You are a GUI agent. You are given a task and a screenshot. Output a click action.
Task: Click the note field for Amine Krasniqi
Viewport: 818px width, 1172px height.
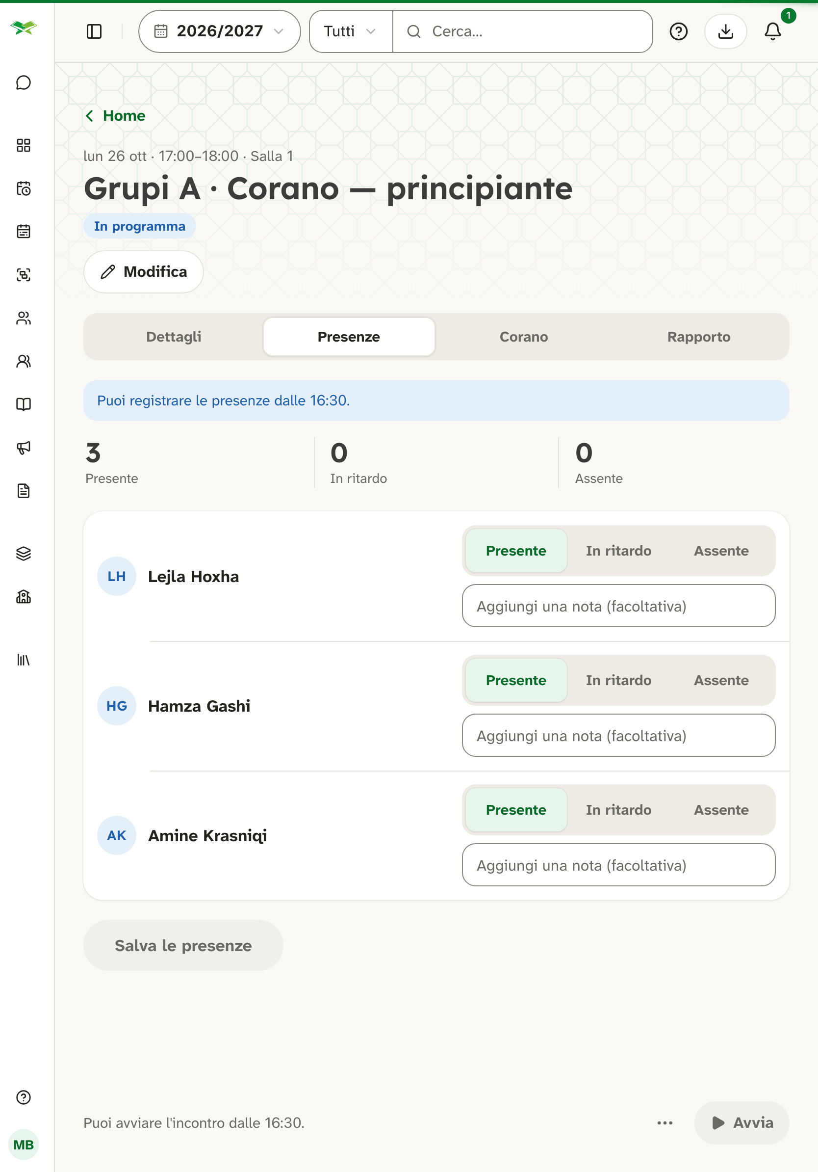[x=618, y=866]
